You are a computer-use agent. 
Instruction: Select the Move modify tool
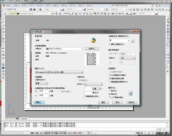point(168,35)
